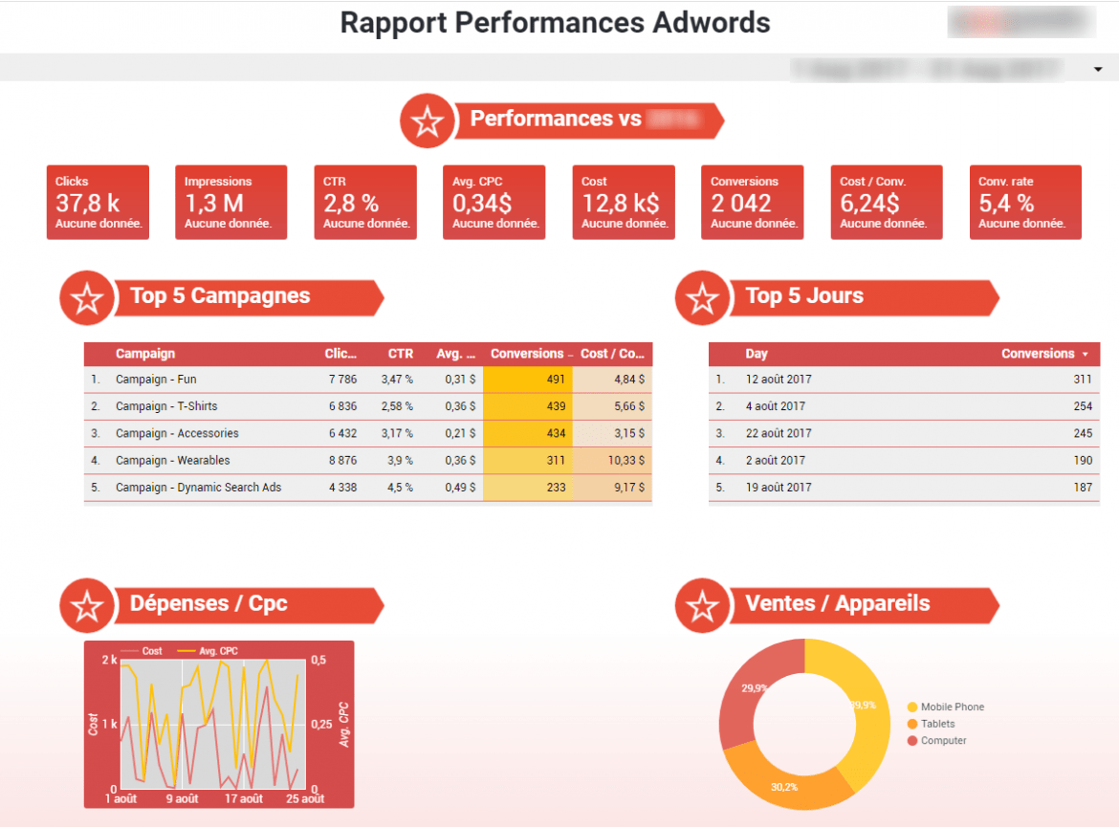Select the 12 août 2017 row
This screenshot has height=827, width=1119.
tap(904, 380)
